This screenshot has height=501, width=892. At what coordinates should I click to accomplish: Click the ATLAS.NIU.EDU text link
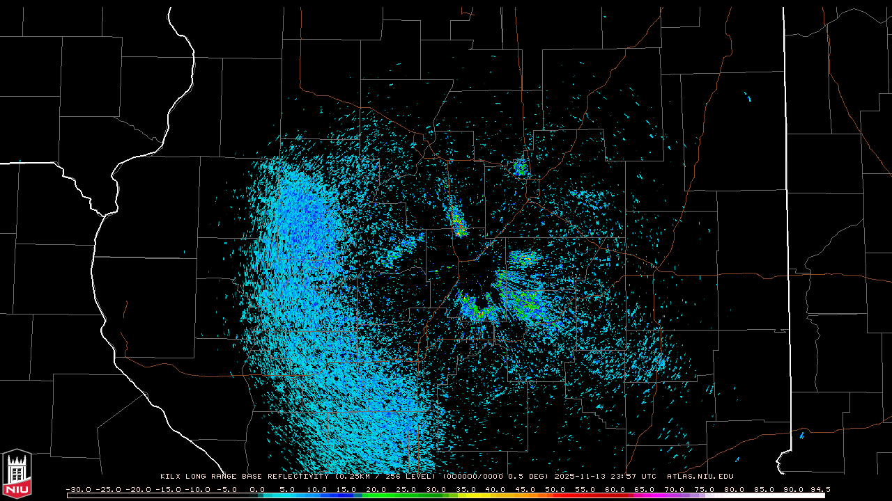(700, 477)
